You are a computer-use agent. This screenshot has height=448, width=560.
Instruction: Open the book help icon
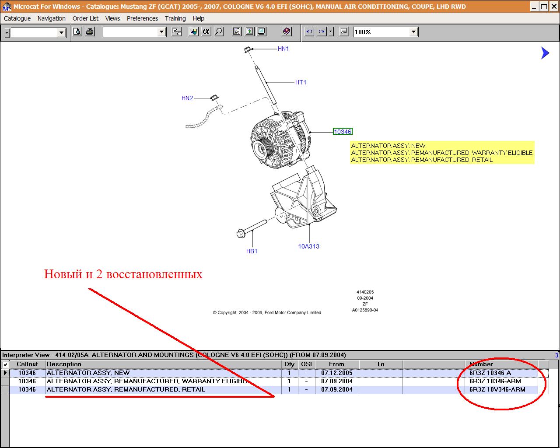(x=287, y=31)
